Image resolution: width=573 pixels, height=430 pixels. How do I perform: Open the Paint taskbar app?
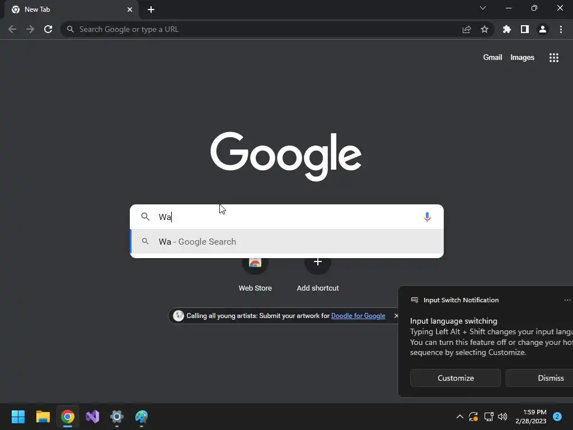[x=142, y=417]
